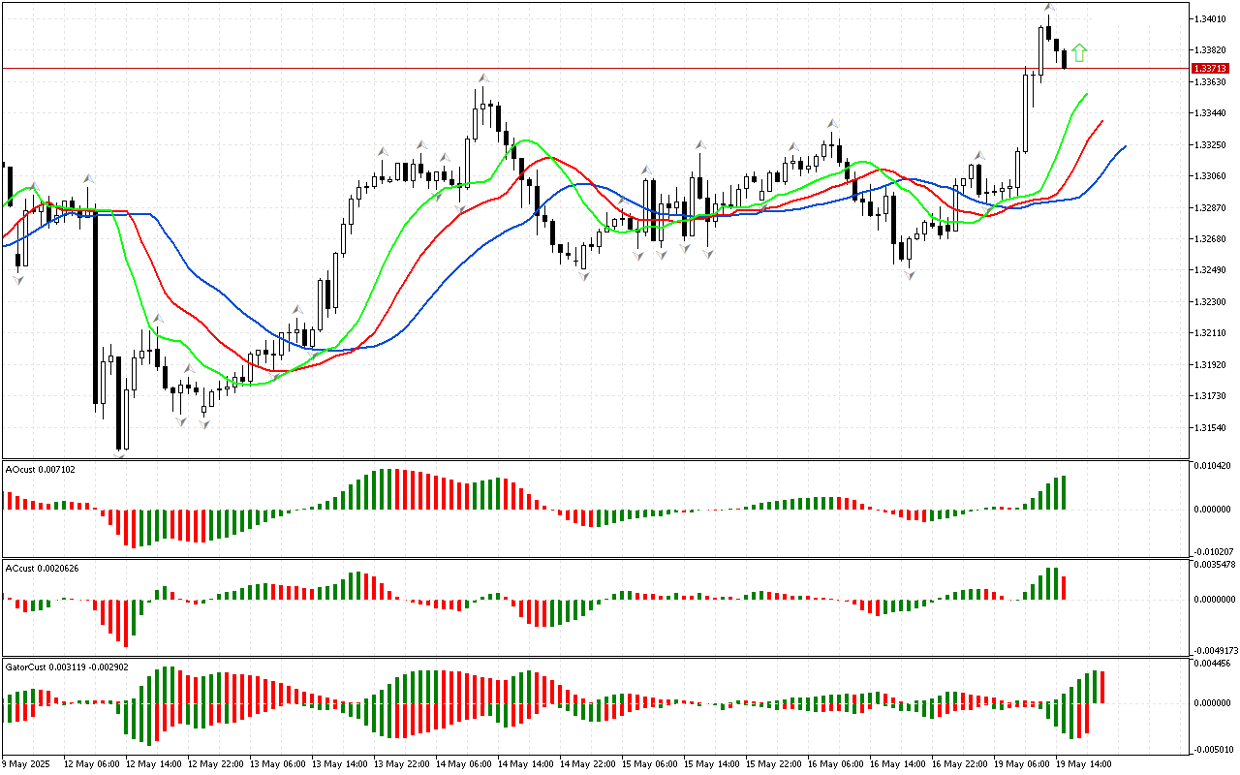Click the green up arrow signal icon
This screenshot has height=775, width=1240.
tap(1079, 53)
